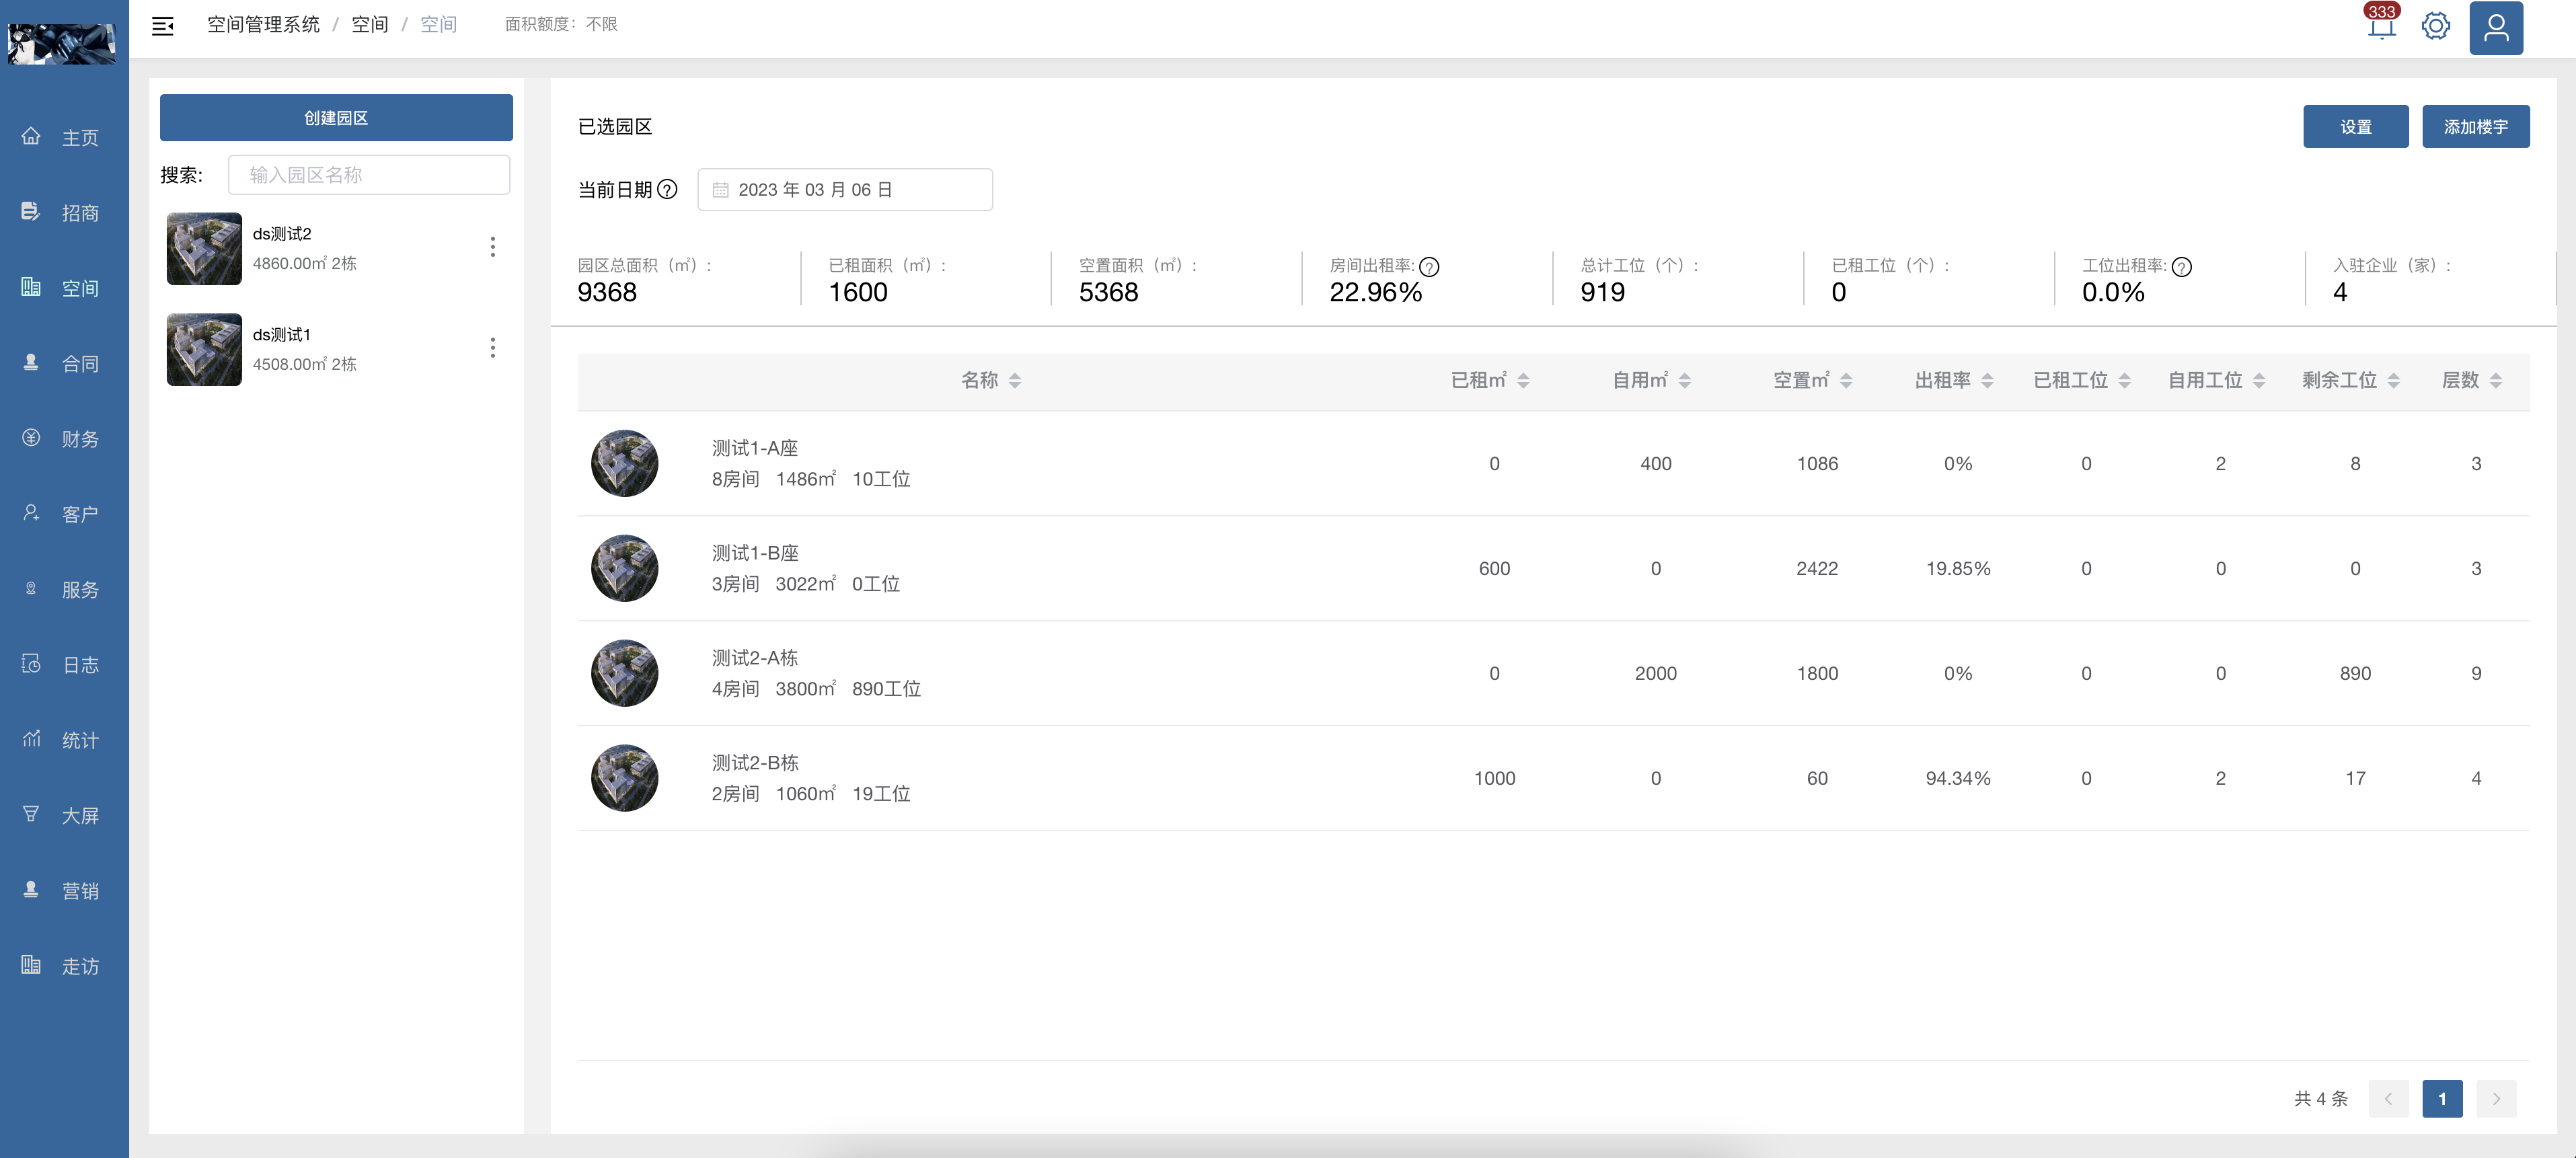Click the 财务 yen icon in sidebar

tap(31, 437)
